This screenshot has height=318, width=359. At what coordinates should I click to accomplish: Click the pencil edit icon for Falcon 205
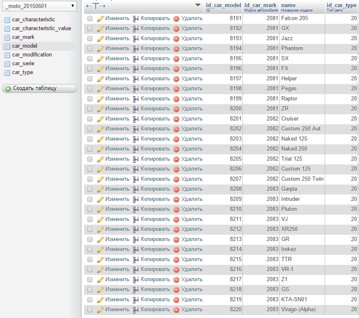point(100,18)
